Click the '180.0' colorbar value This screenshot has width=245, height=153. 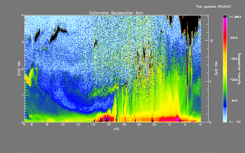pyautogui.click(x=234, y=59)
